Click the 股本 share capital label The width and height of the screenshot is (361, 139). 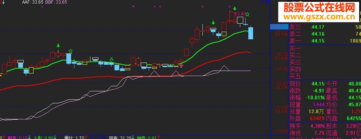coord(332,126)
